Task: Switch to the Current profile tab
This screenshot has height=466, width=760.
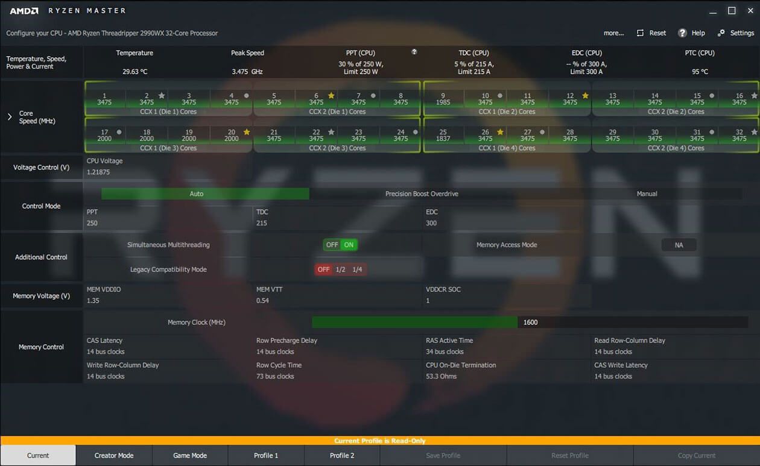Action: [x=38, y=455]
